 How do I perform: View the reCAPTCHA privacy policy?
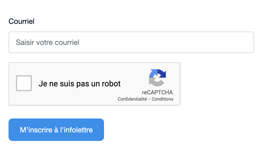[132, 99]
